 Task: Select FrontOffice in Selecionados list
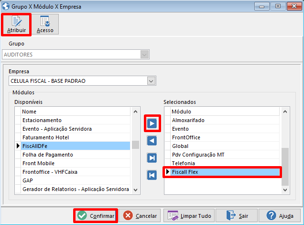click(x=225, y=137)
